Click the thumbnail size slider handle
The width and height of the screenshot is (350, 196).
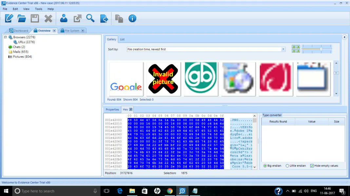pos(321,49)
